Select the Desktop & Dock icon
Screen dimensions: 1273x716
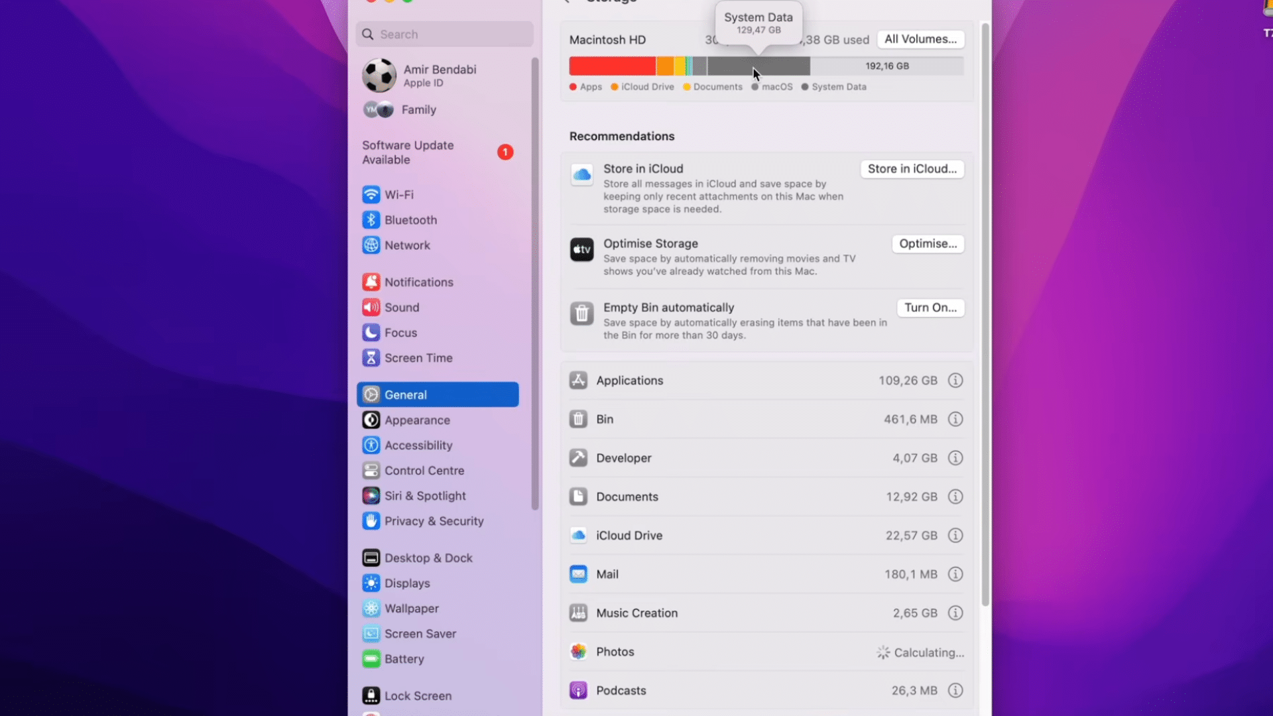[x=371, y=558]
